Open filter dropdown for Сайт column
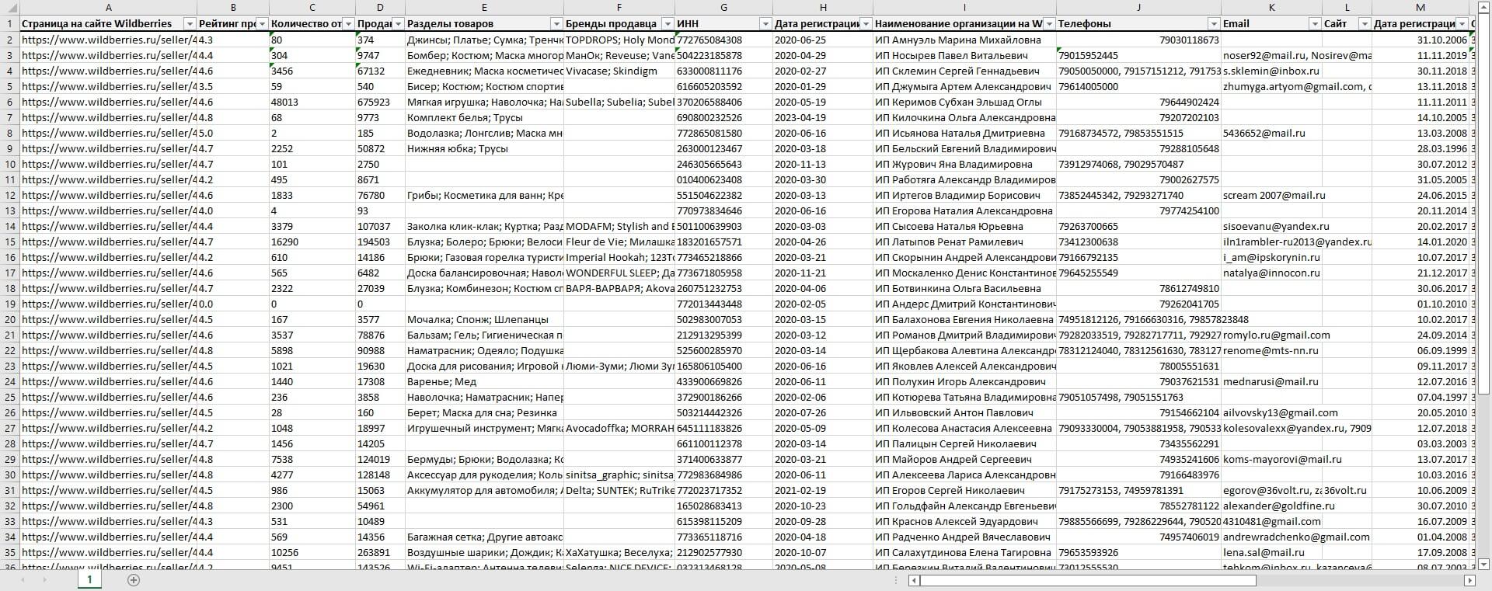This screenshot has width=1492, height=591. pyautogui.click(x=1365, y=24)
